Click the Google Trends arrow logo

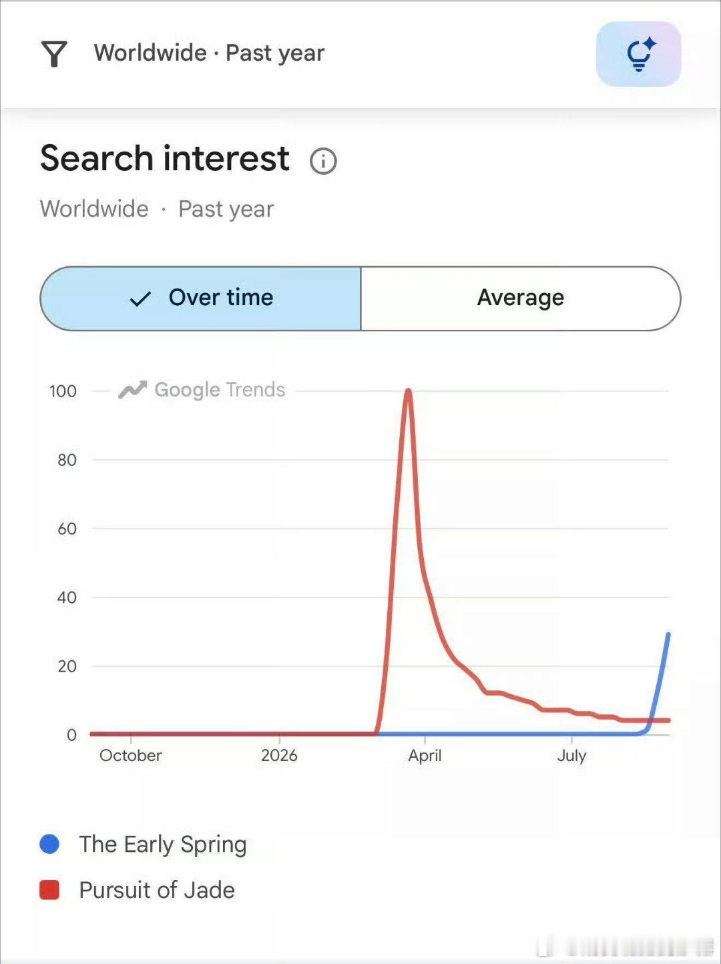(x=132, y=390)
